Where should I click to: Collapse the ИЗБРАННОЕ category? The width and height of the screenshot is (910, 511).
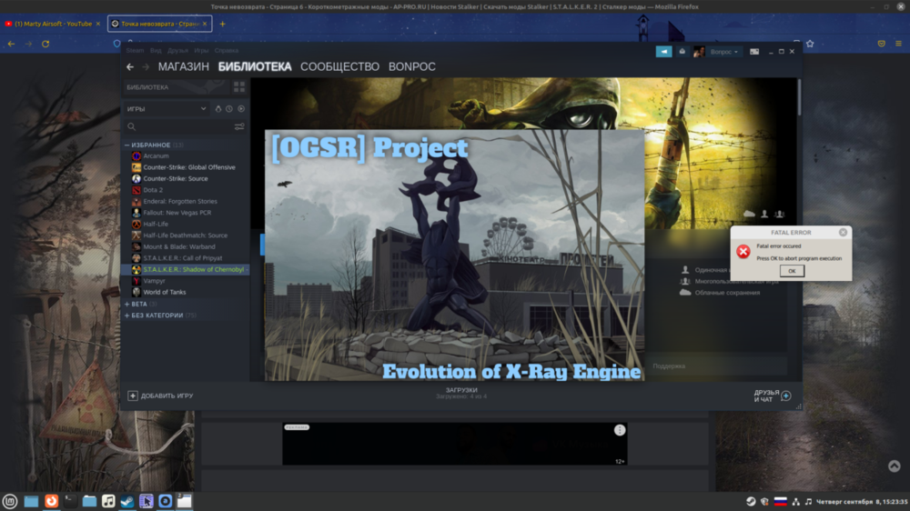coord(127,145)
